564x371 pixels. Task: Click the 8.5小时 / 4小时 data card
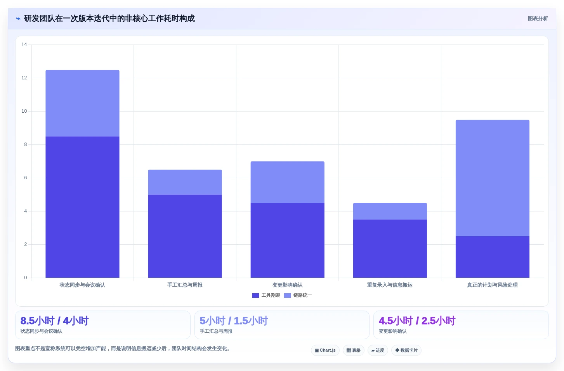coord(103,325)
